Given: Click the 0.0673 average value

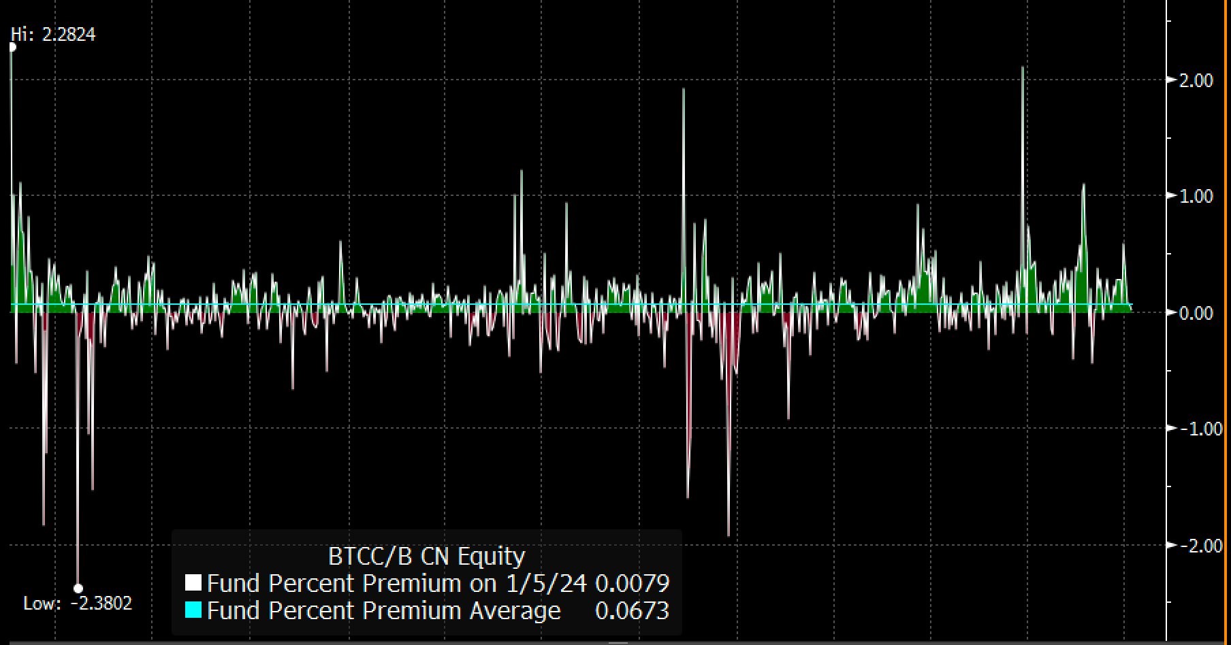Looking at the screenshot, I should click(633, 610).
